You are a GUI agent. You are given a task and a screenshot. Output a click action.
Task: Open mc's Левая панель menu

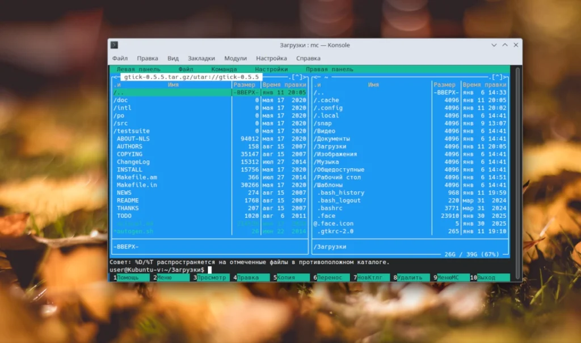coord(138,69)
